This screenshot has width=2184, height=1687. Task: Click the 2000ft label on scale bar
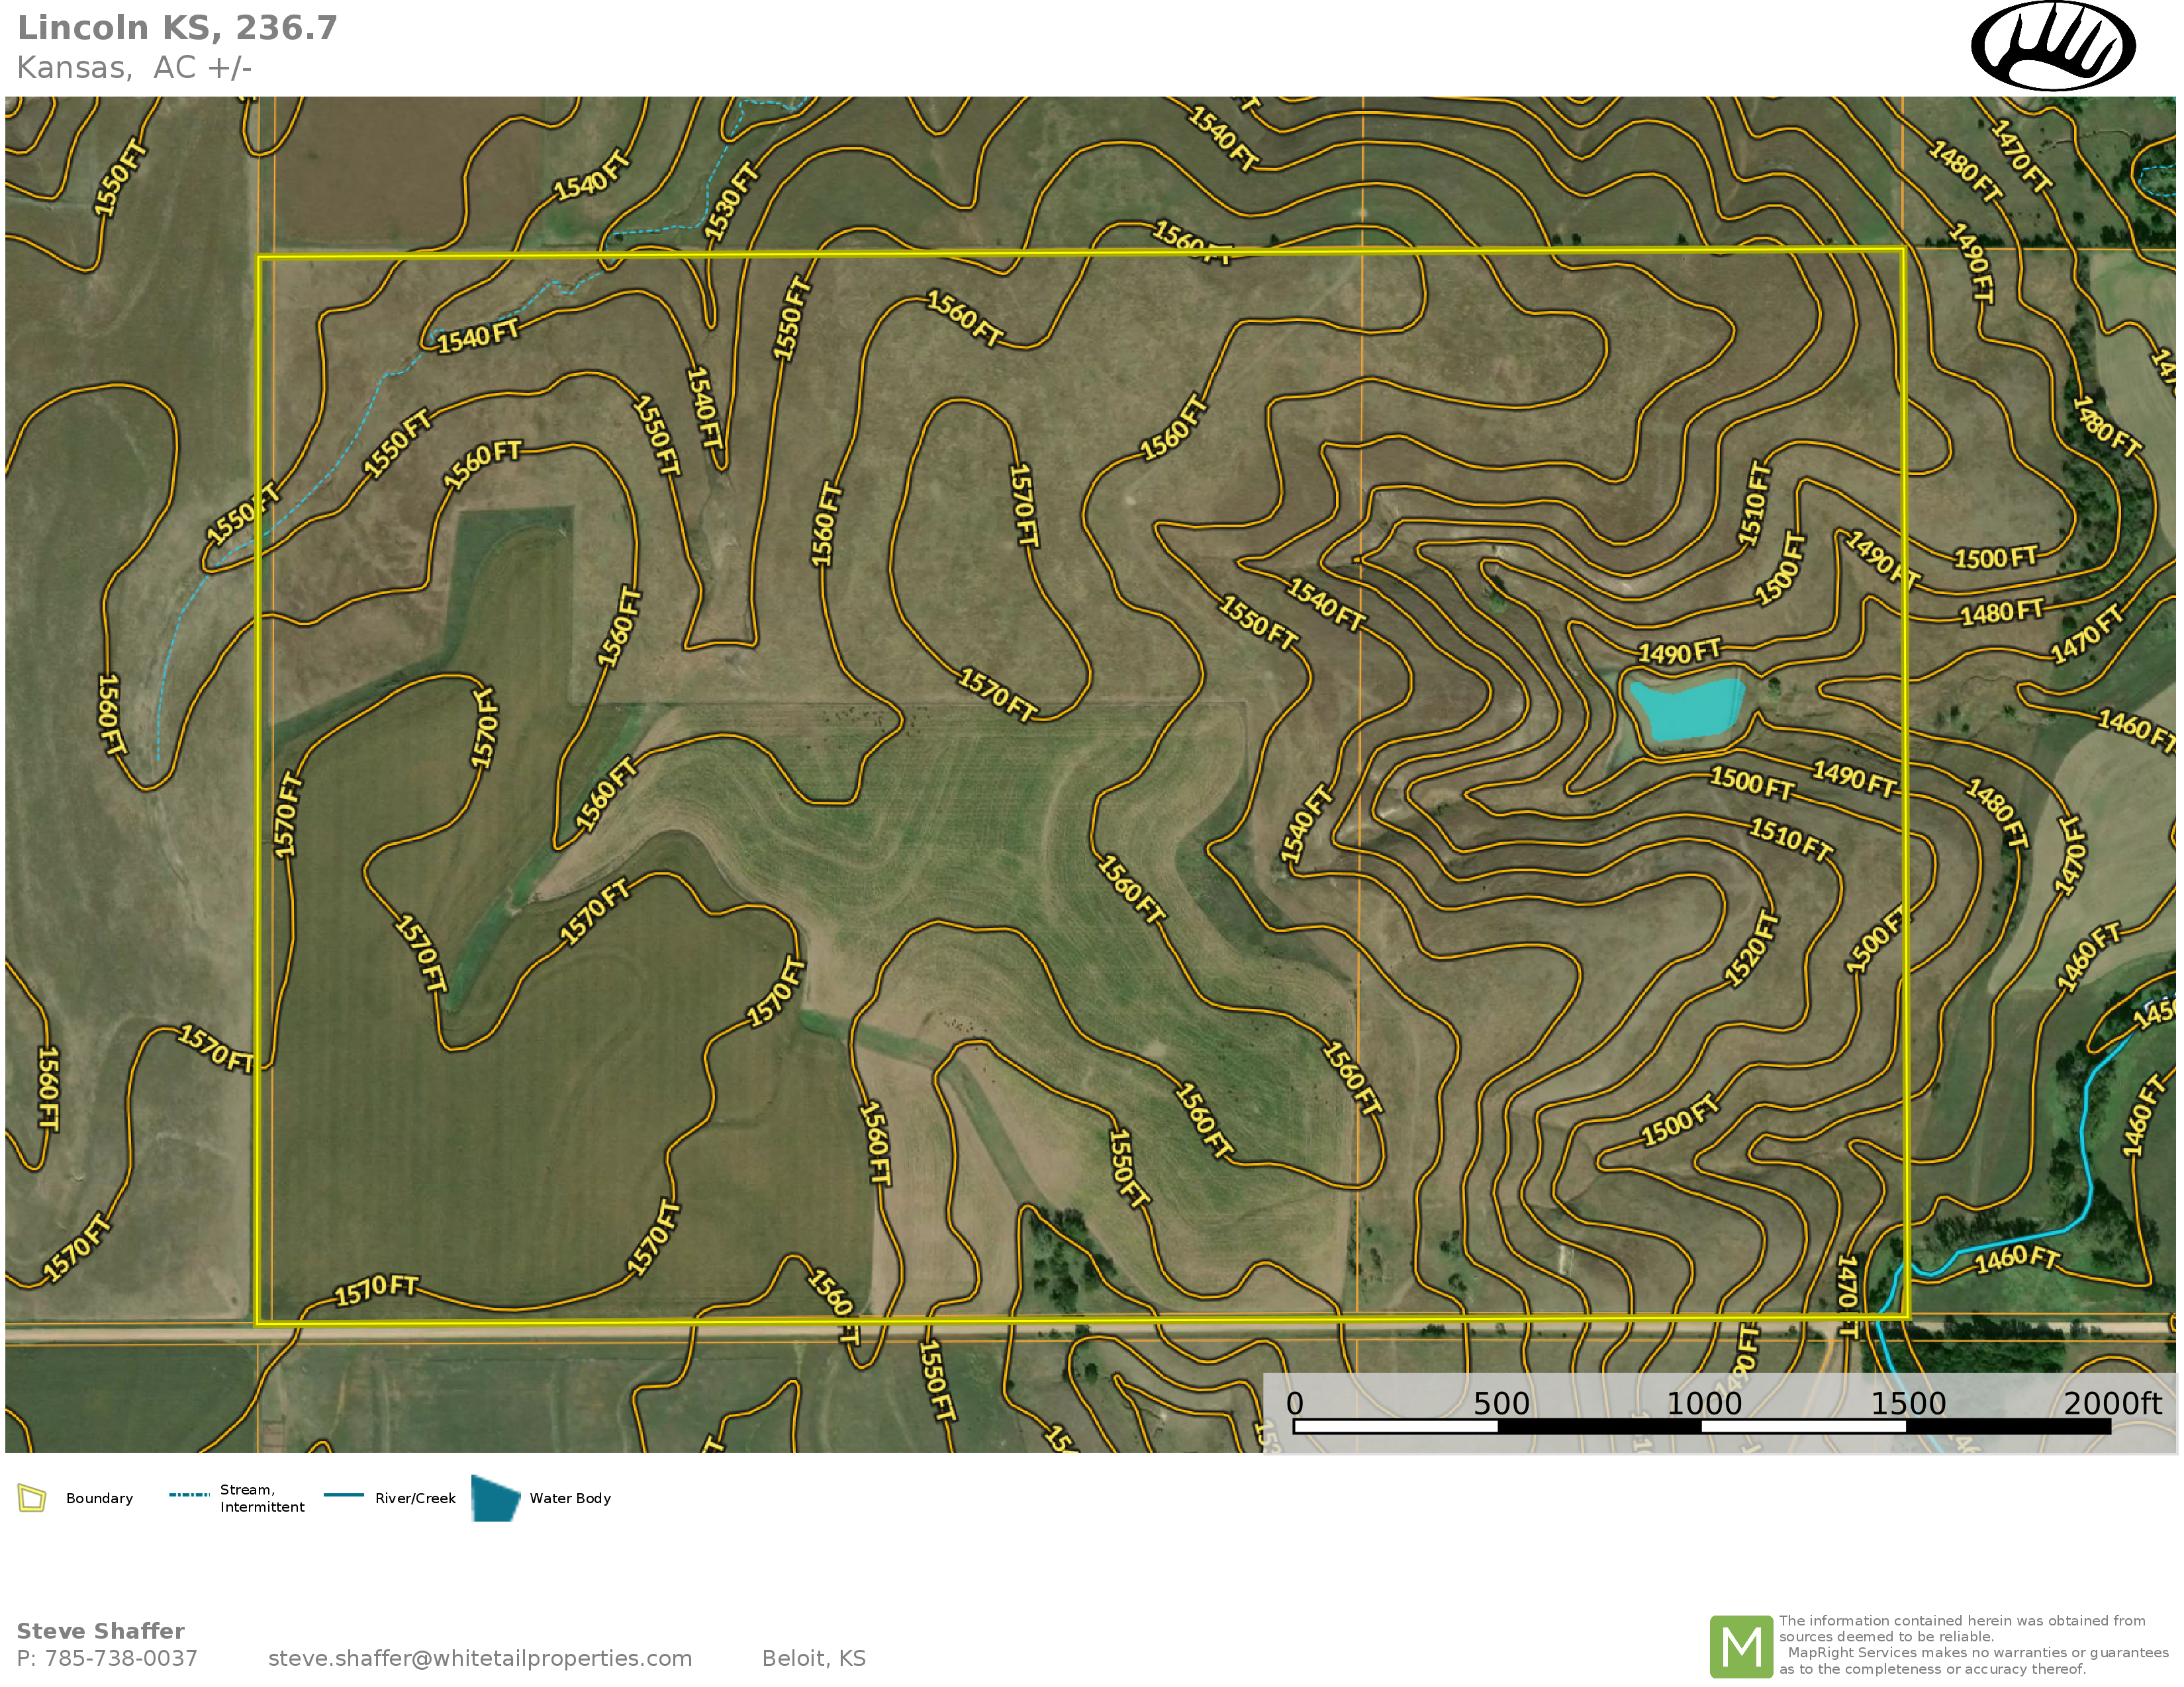coord(2112,1403)
